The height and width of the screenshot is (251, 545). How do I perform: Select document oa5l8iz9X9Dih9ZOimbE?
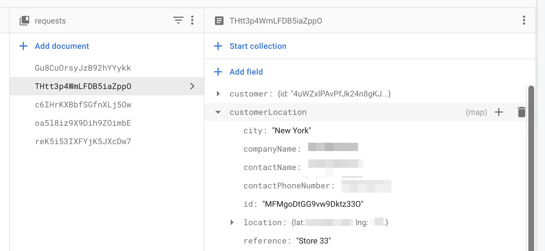83,123
